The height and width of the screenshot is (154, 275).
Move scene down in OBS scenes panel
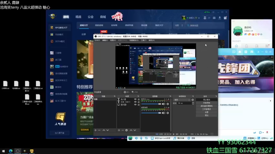[108, 130]
